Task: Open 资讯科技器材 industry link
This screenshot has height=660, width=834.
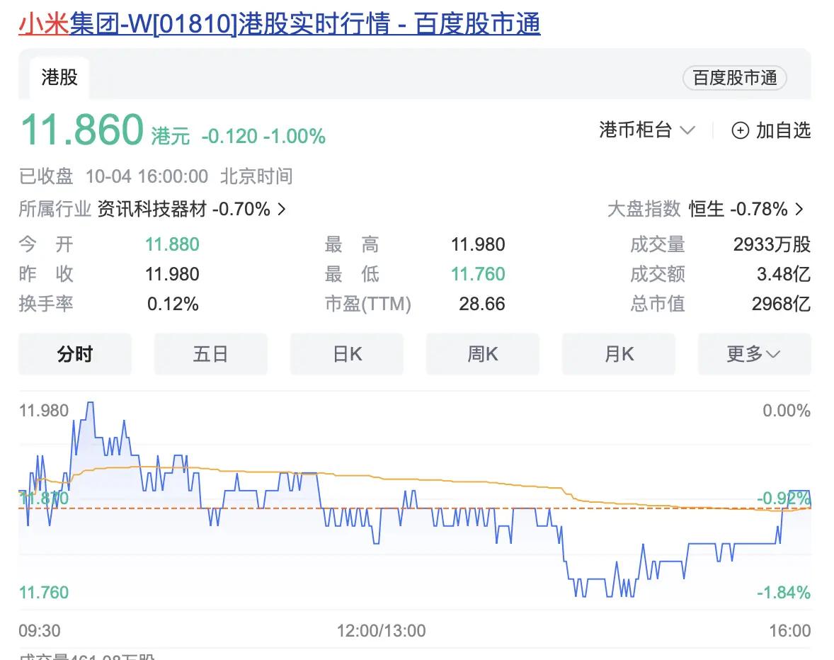Action: coord(152,209)
